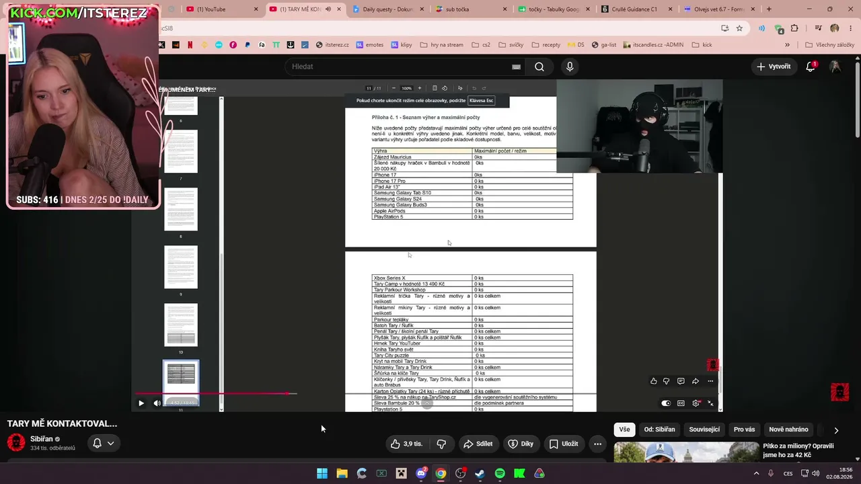Open the Chrome three-dot menu
The height and width of the screenshot is (484, 861).
(x=850, y=28)
